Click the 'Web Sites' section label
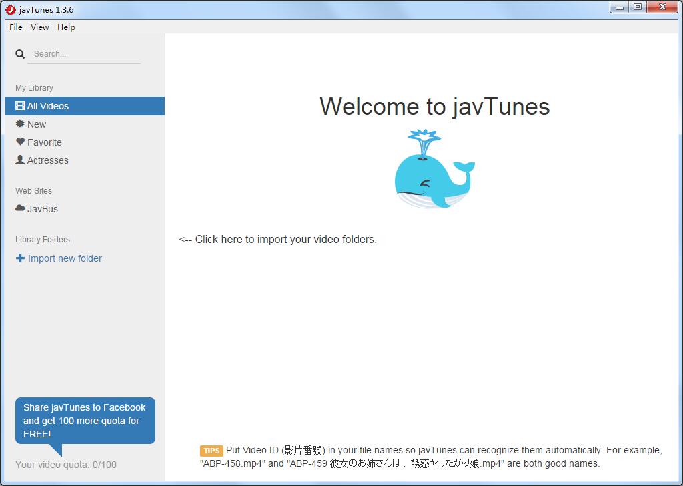The width and height of the screenshot is (683, 486). tap(33, 190)
